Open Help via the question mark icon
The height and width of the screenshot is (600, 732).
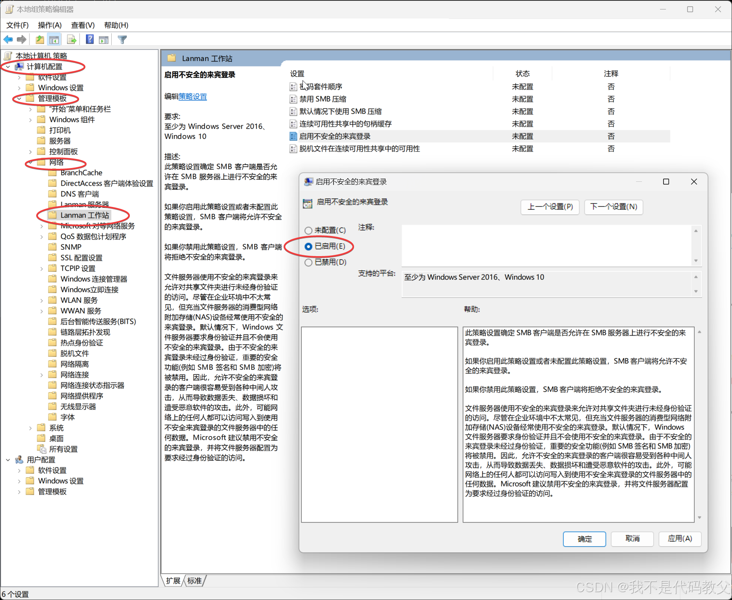click(90, 39)
